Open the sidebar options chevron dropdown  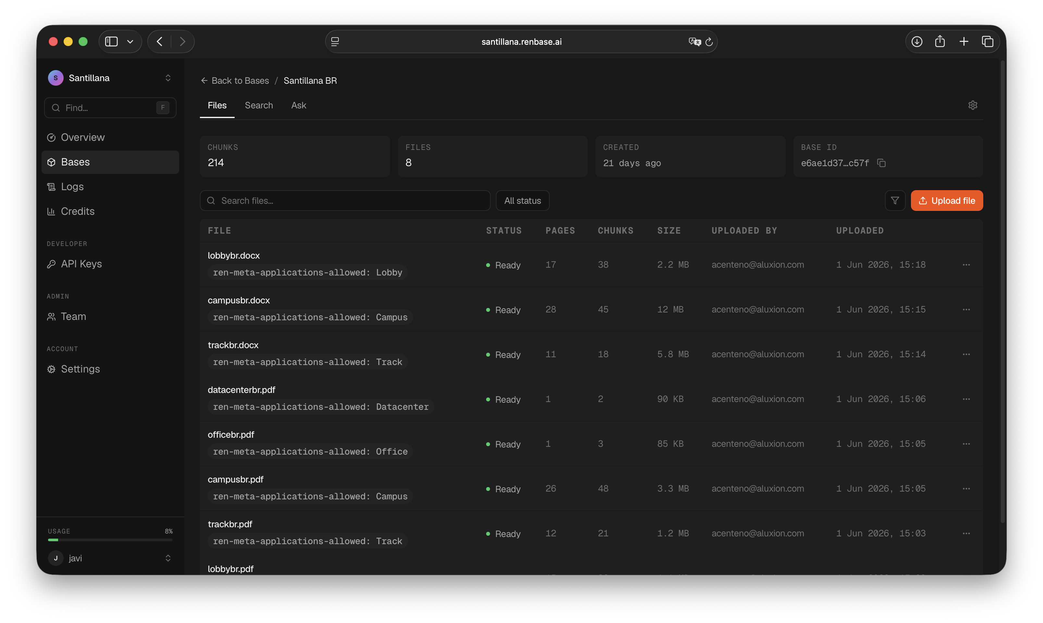click(x=130, y=42)
